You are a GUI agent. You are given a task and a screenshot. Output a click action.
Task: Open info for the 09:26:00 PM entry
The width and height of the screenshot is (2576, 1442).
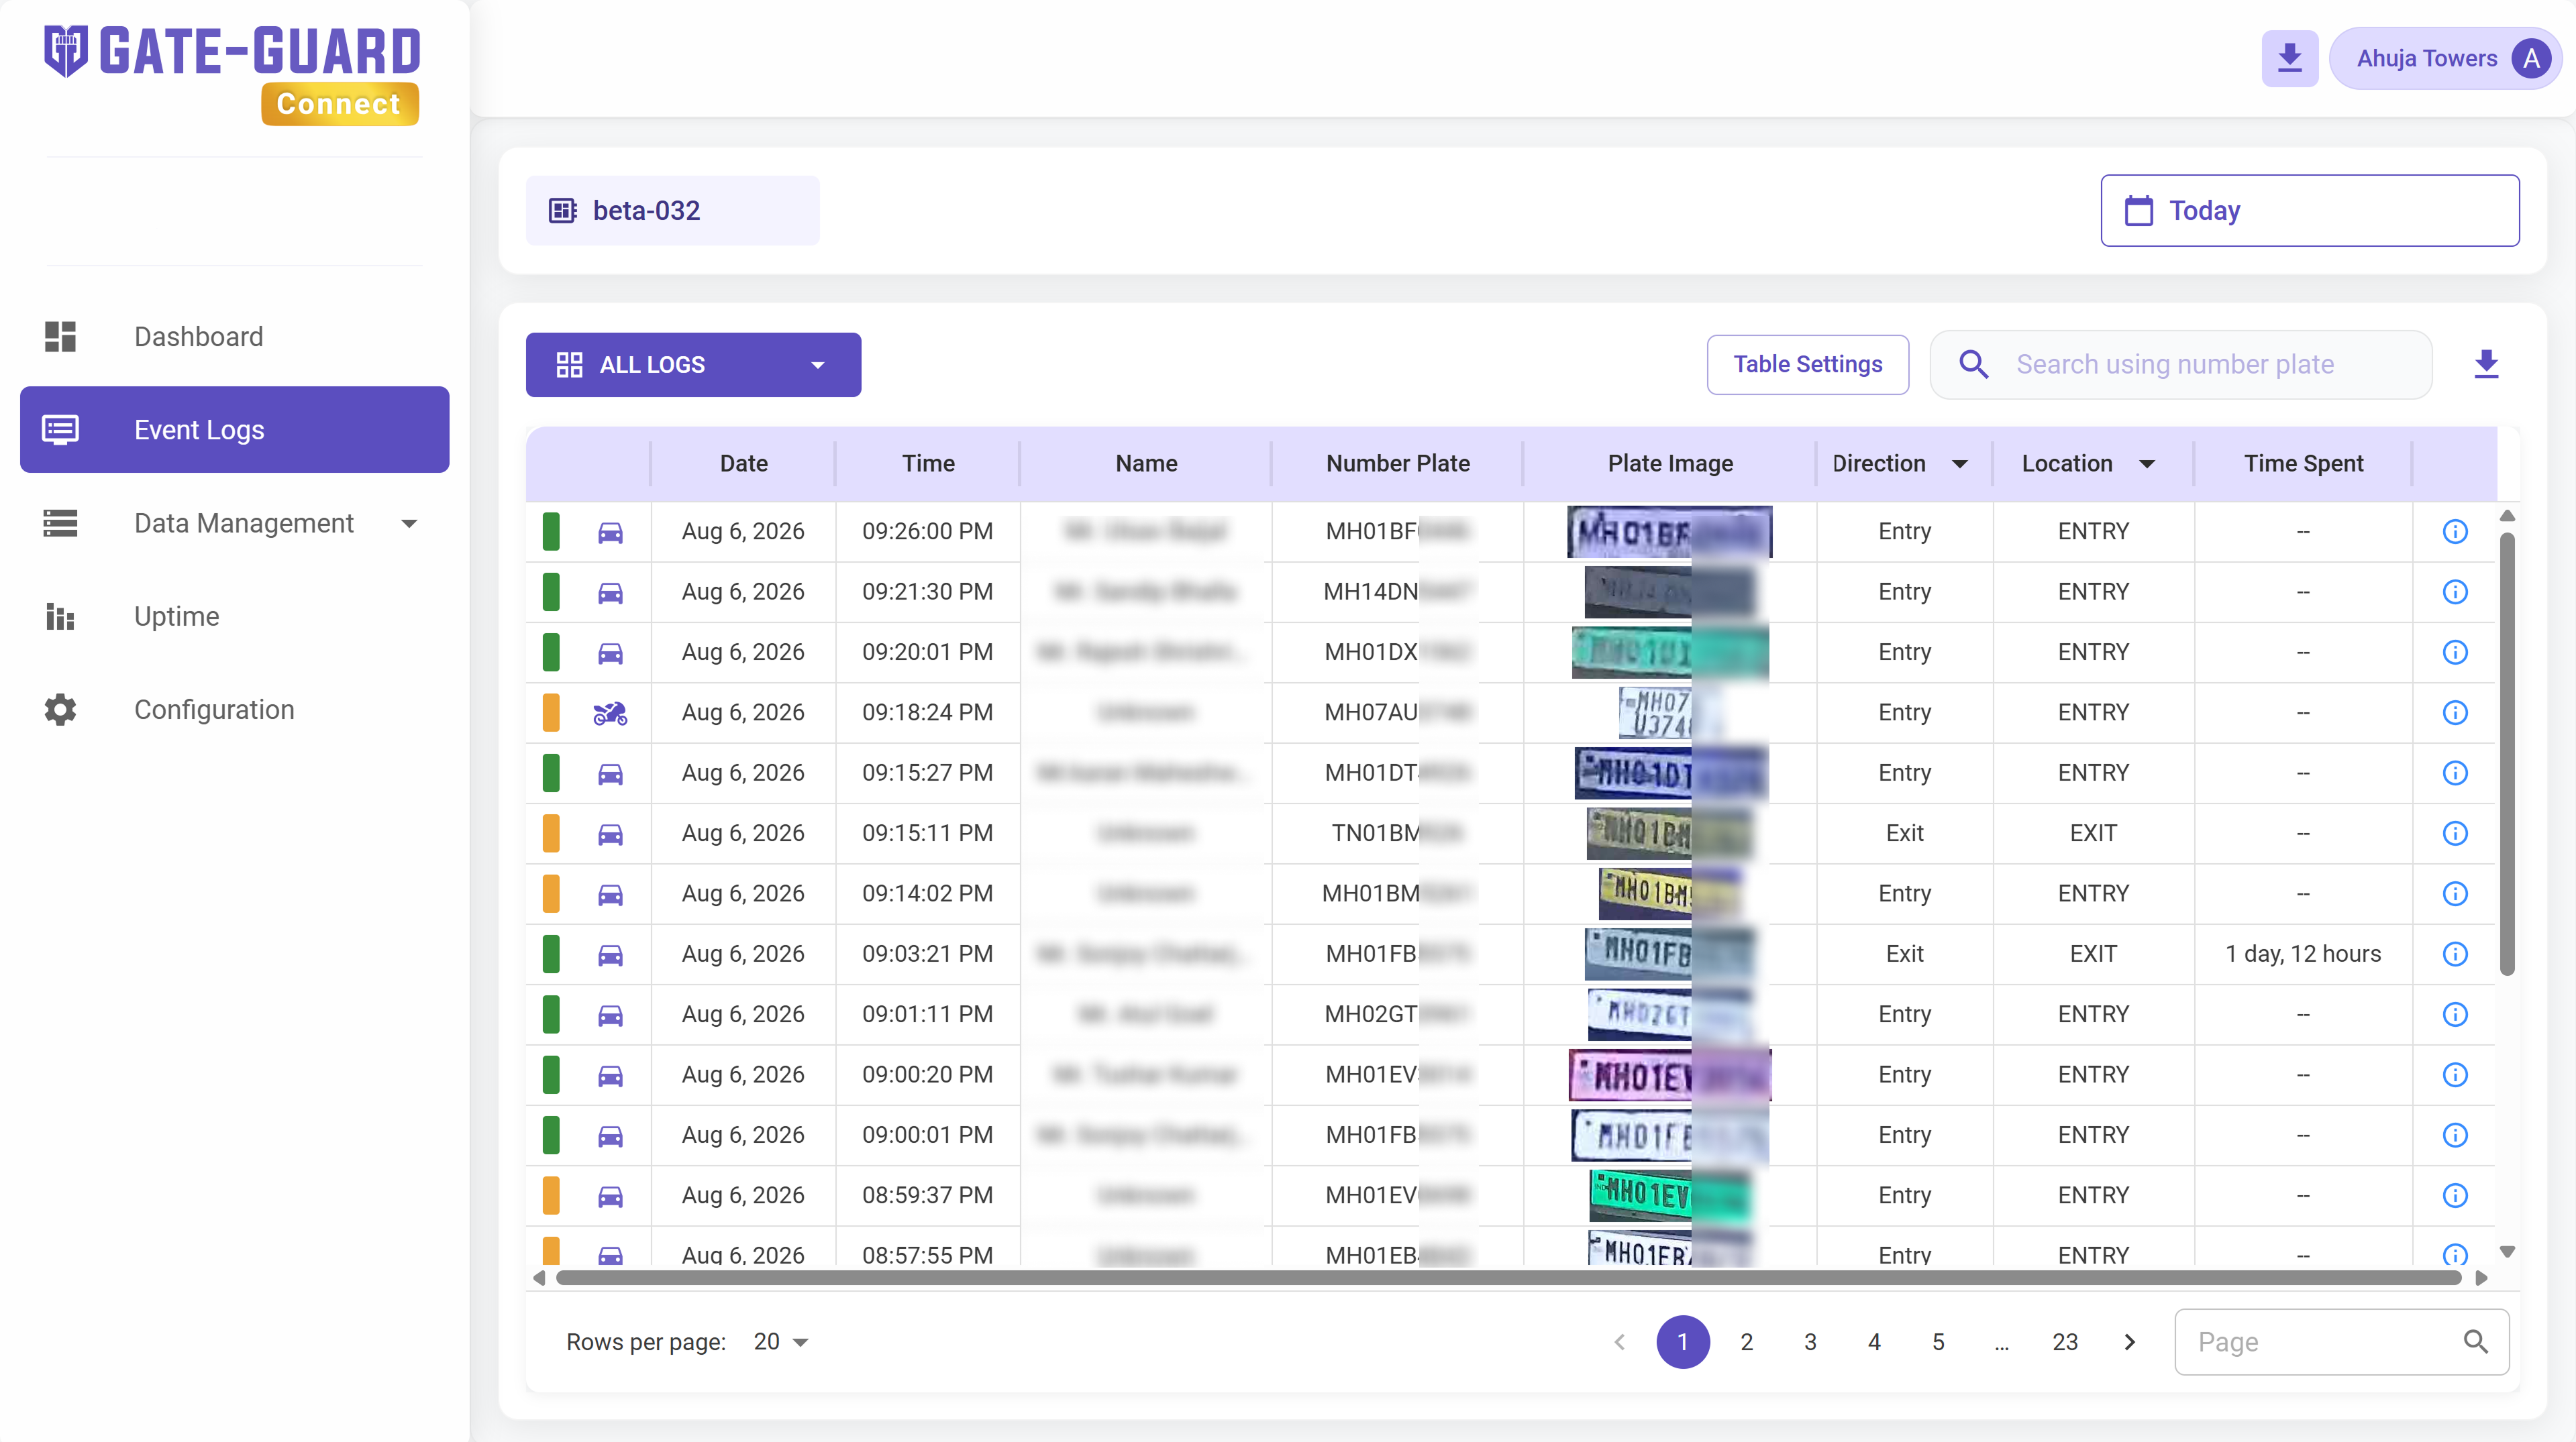click(x=2455, y=532)
